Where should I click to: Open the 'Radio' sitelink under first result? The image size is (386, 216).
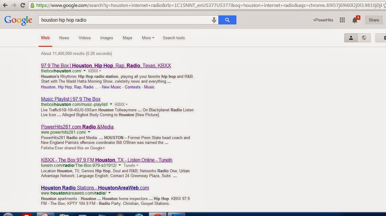[88, 87]
